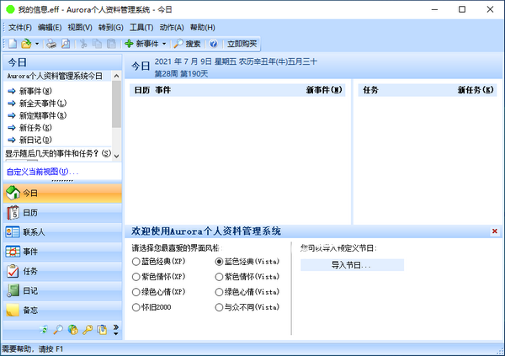
Task: Select the 日历 calendar icon in navigation
Action: [13, 213]
